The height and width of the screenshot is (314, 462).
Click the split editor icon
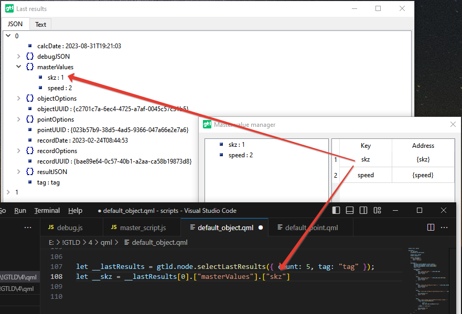(x=431, y=228)
